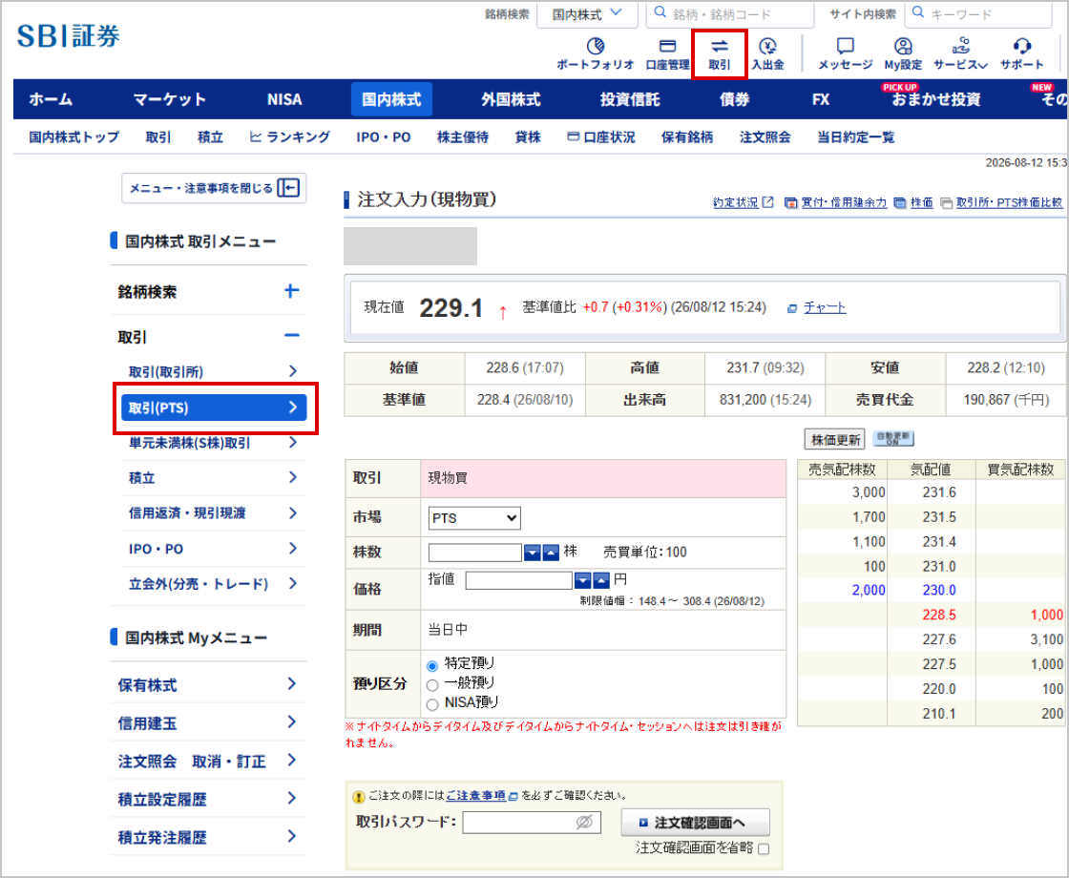Viewport: 1069px width, 878px height.
Task: Click the 価格 decrease arrow
Action: 582,580
